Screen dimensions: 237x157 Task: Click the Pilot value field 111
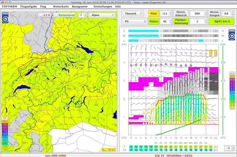tap(165, 14)
